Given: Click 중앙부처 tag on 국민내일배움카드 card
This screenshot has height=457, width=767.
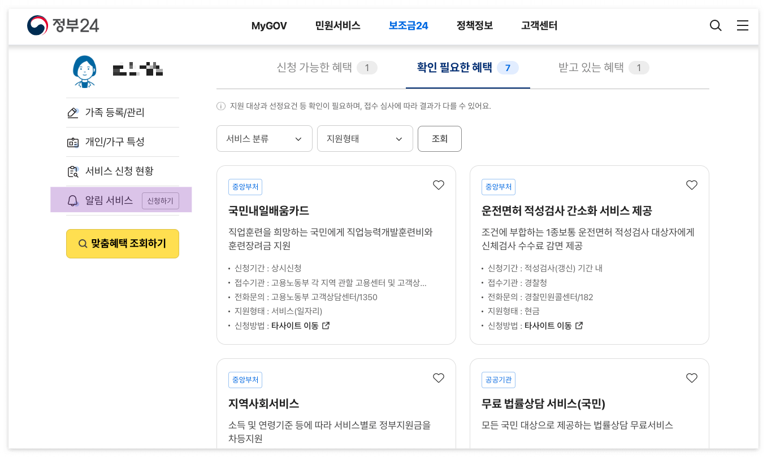Looking at the screenshot, I should click(x=245, y=187).
